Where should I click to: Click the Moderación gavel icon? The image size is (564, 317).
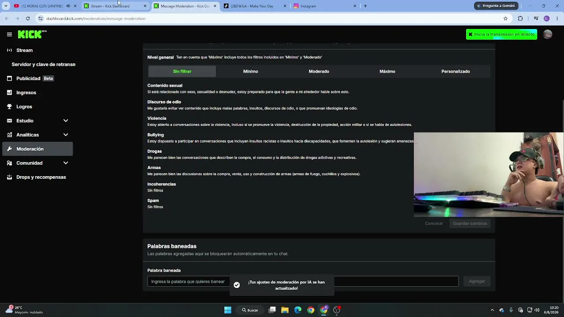9,149
